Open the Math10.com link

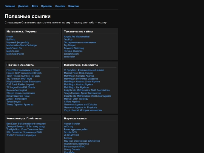[13, 51]
